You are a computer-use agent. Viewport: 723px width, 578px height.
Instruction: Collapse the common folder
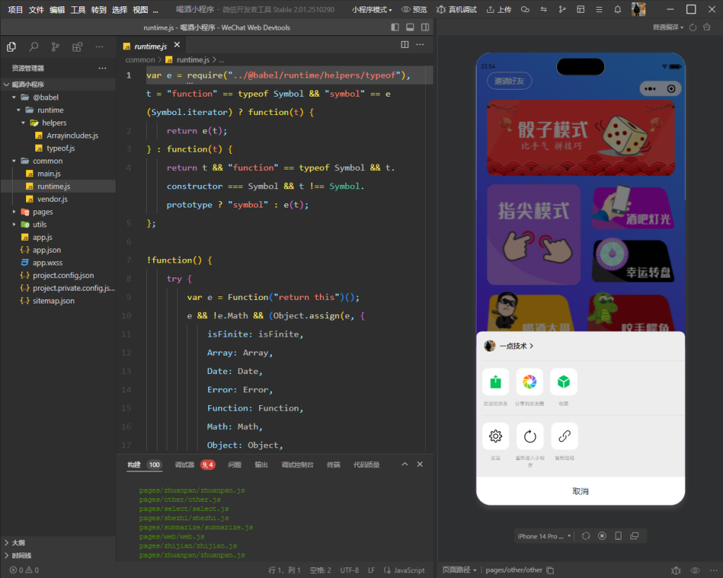click(x=14, y=161)
